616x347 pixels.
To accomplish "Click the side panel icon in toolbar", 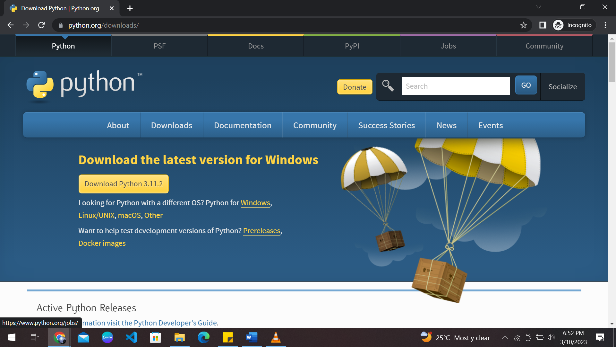I will tap(543, 25).
